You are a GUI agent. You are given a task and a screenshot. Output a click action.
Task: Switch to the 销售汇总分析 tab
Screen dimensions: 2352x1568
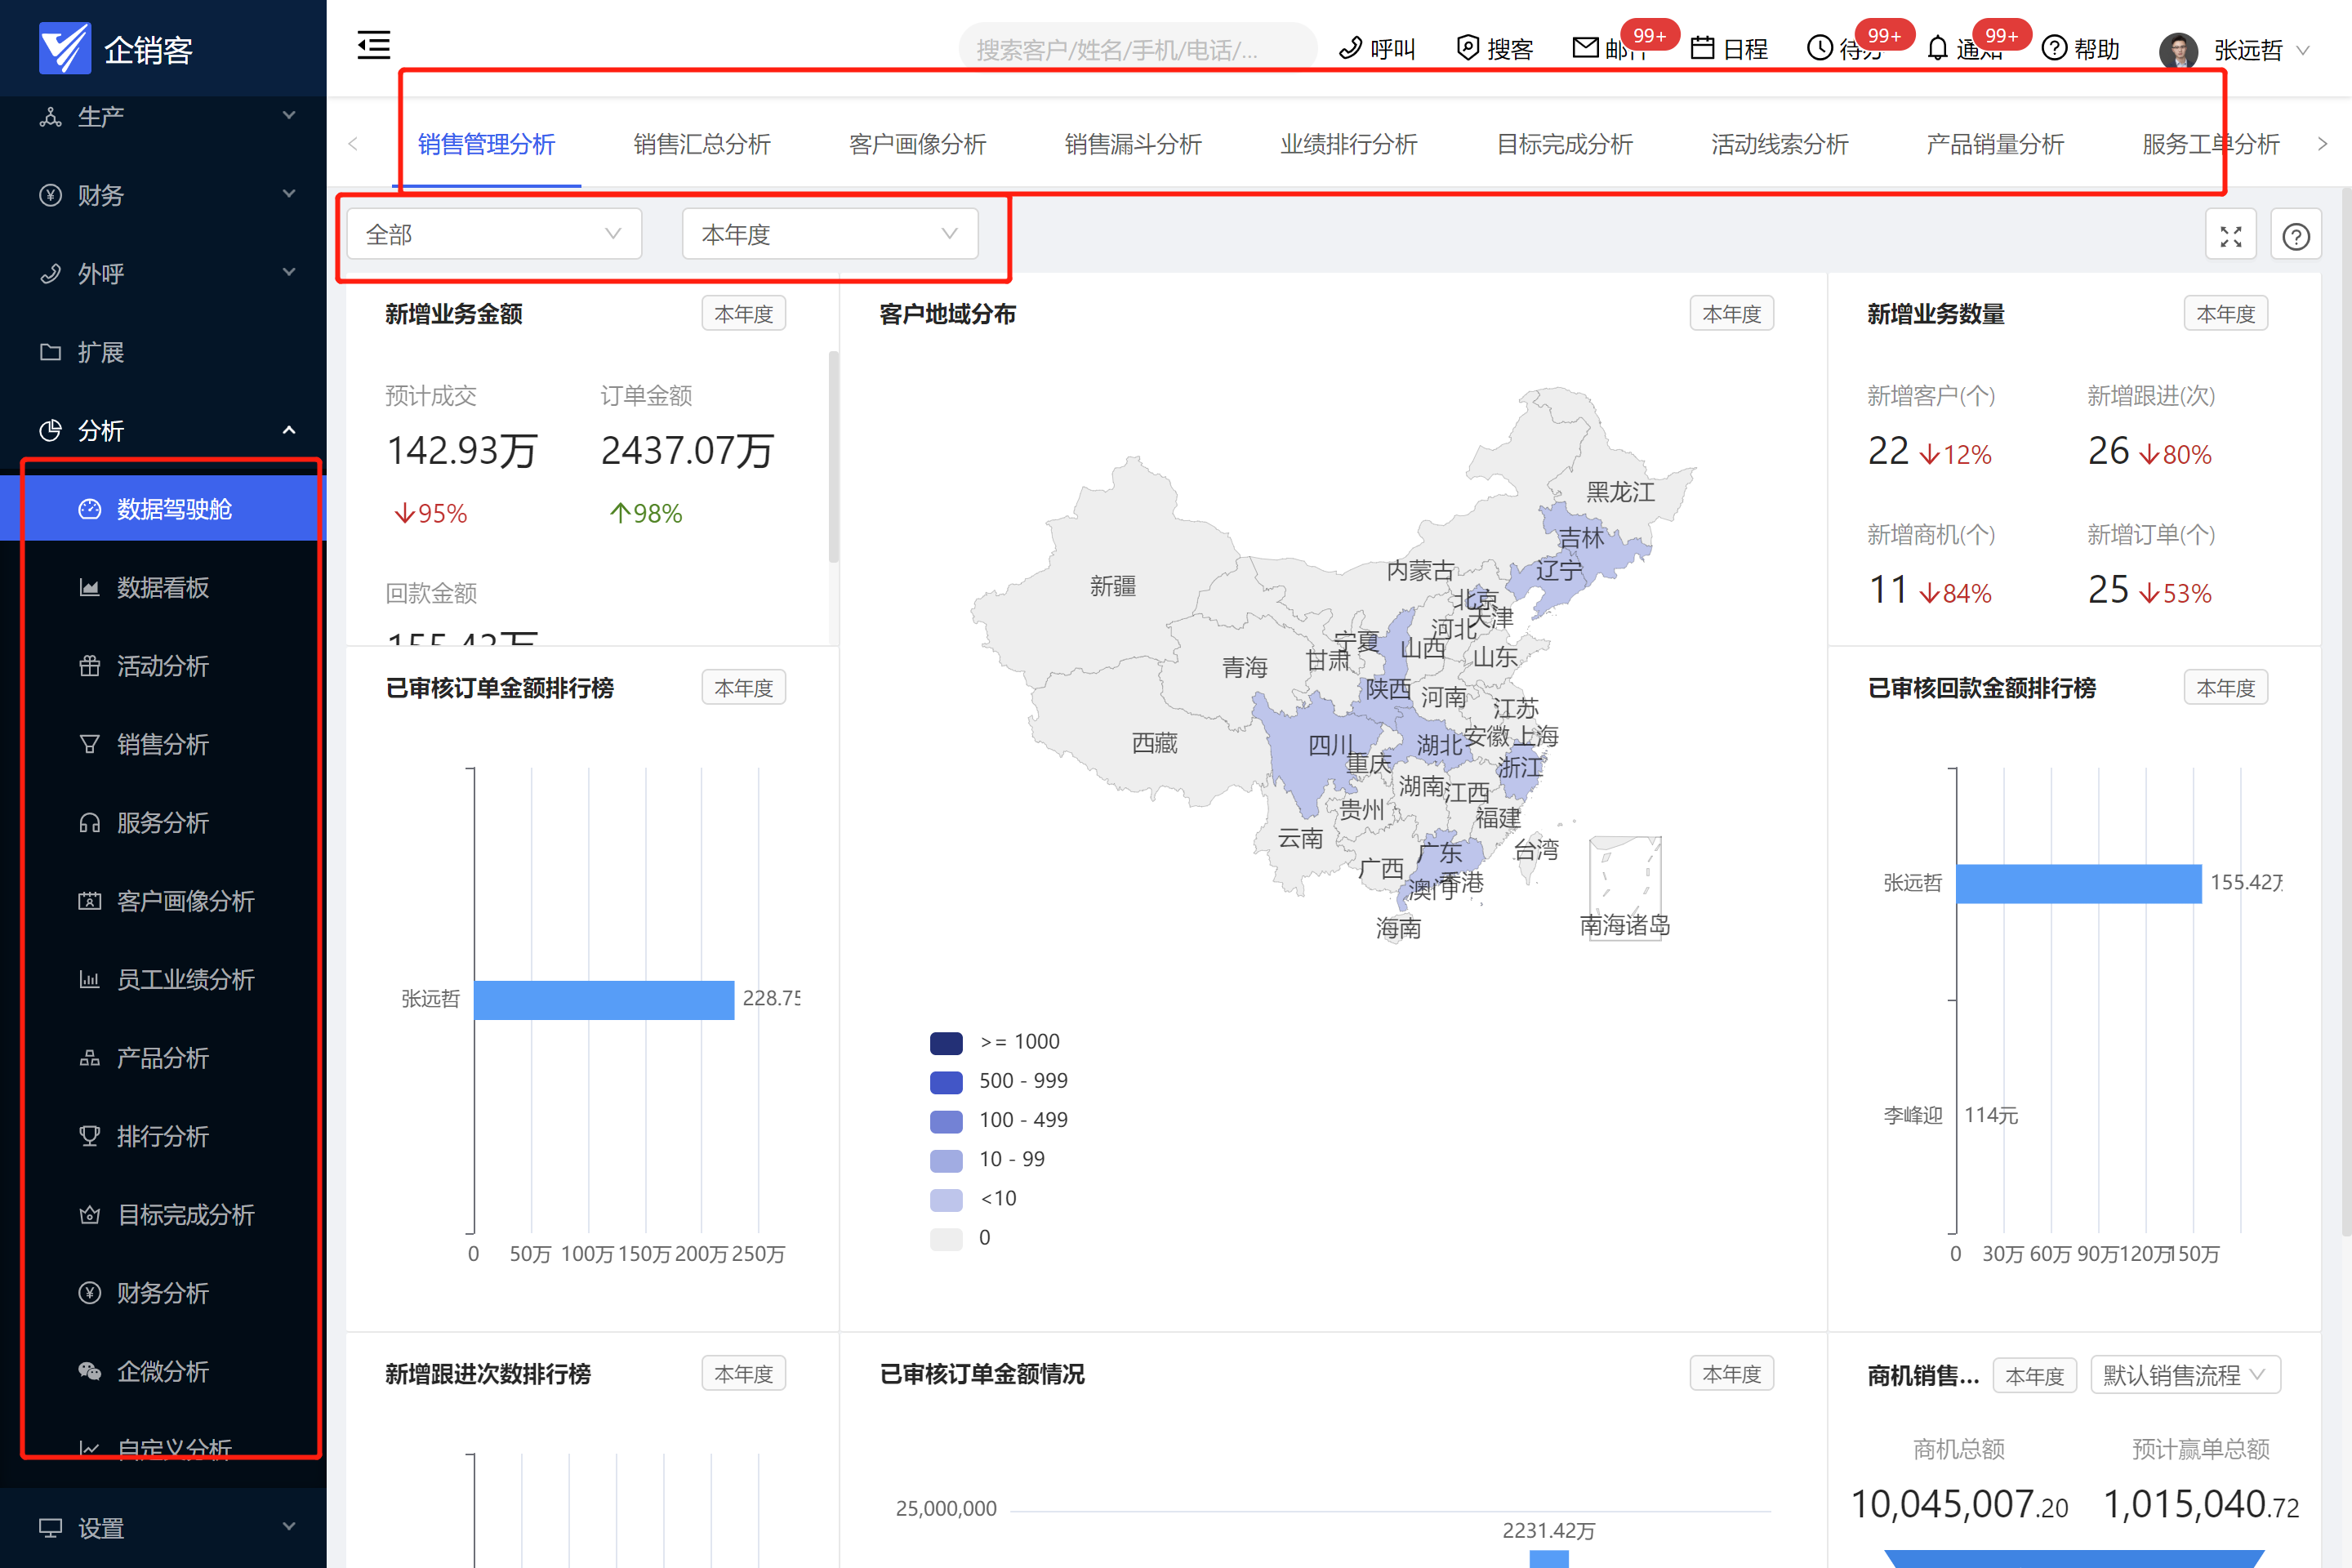(x=701, y=144)
